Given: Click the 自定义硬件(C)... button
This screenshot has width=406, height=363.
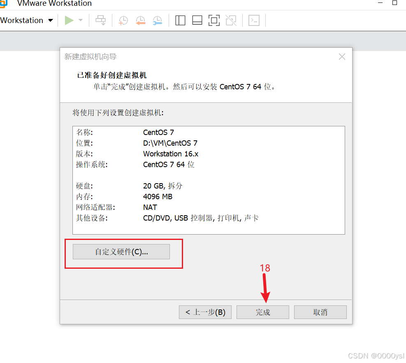Looking at the screenshot, I should click(121, 251).
